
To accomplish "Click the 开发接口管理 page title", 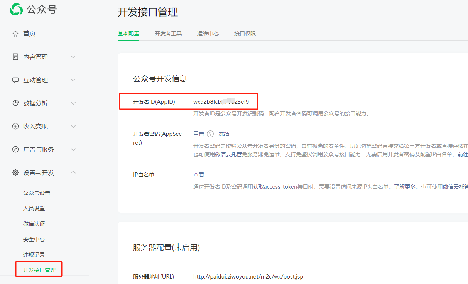I will 148,12.
